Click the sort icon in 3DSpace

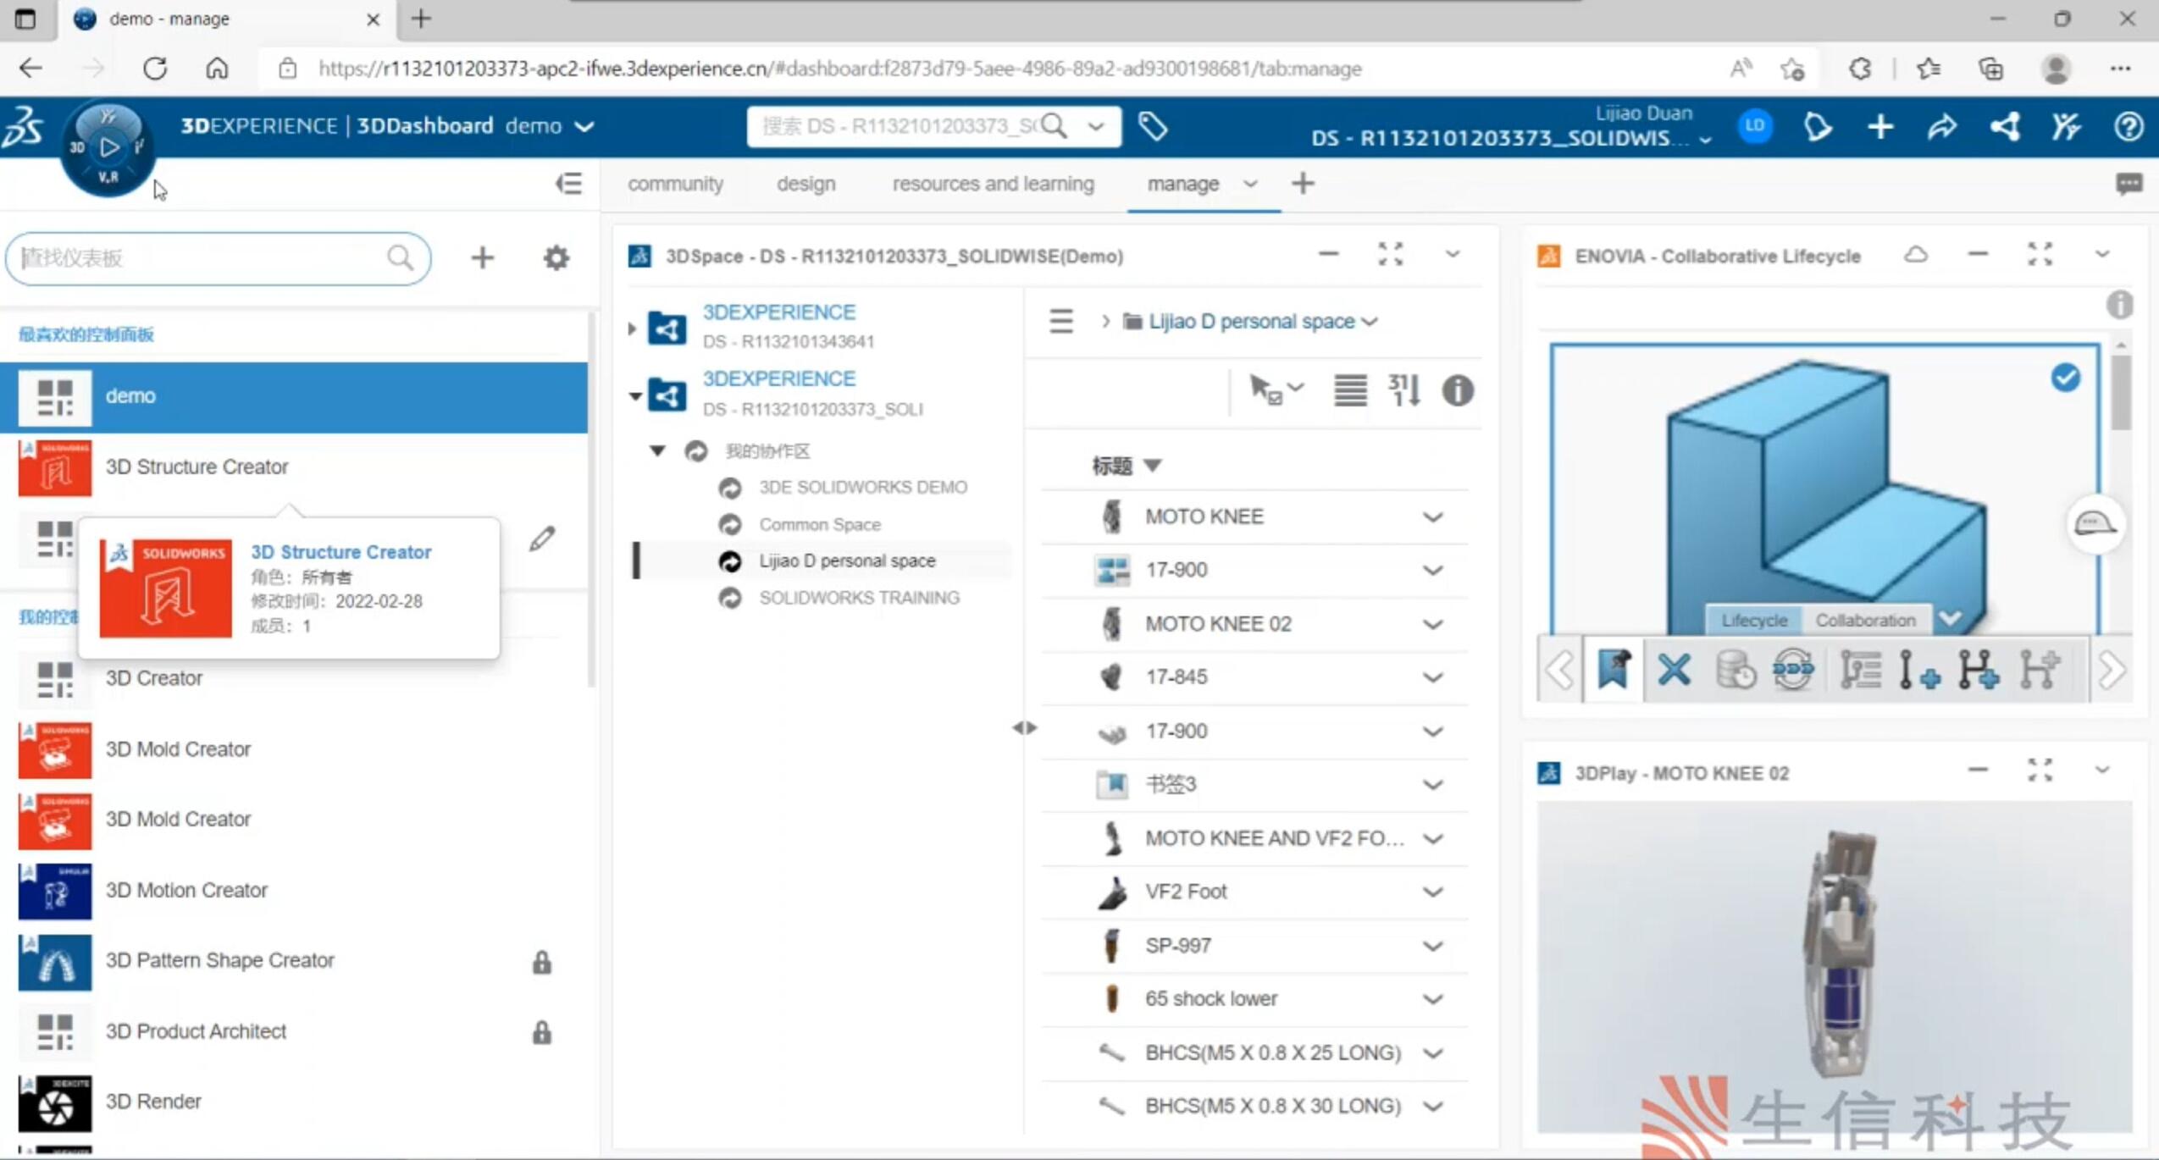(1403, 390)
